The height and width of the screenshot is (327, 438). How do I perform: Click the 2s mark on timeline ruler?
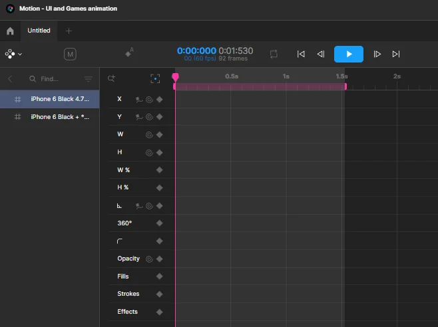(x=397, y=76)
